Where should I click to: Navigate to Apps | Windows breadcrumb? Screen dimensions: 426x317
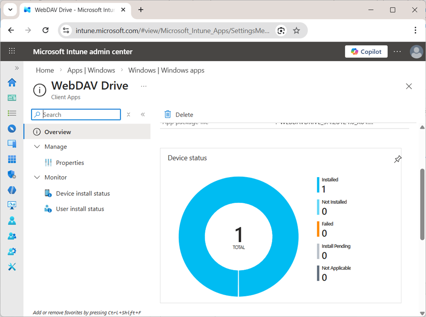tap(91, 70)
